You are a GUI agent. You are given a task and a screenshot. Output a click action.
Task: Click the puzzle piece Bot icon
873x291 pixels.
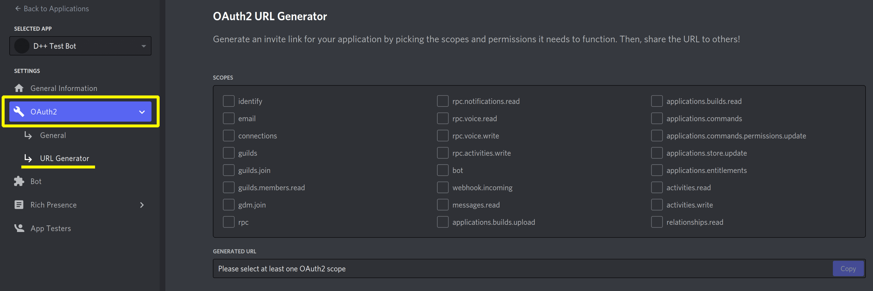tap(19, 181)
